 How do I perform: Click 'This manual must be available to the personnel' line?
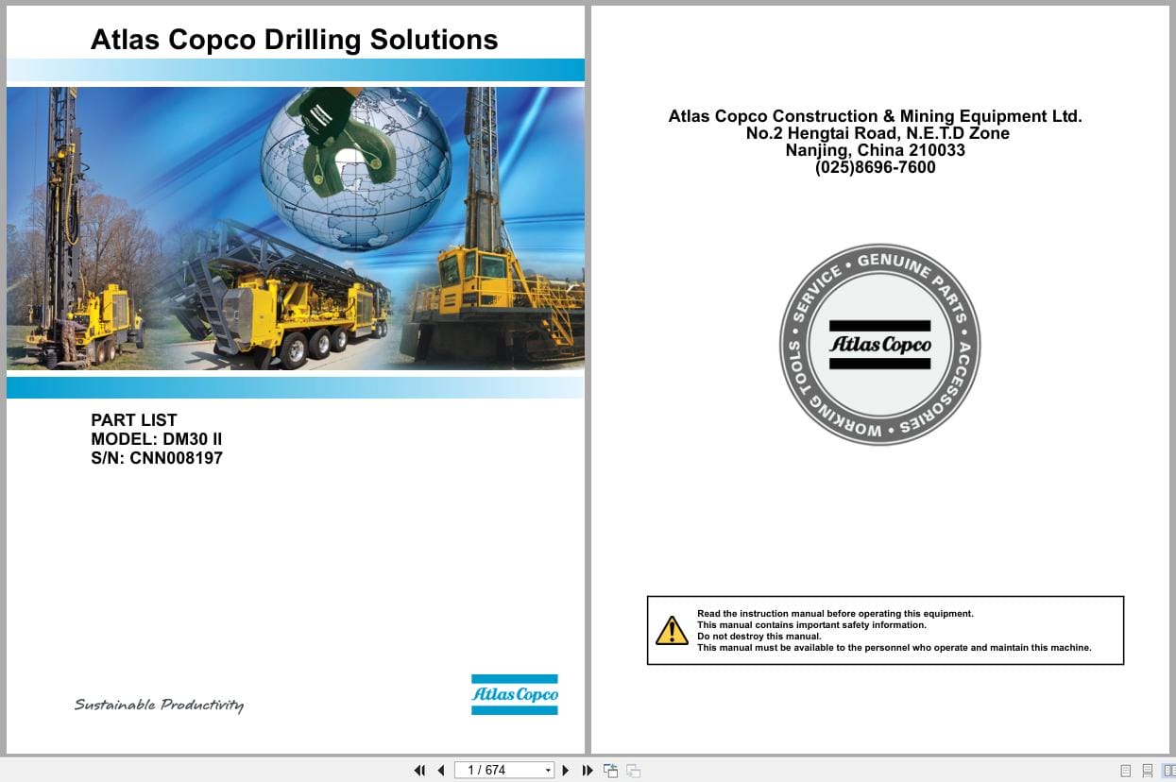tap(895, 648)
